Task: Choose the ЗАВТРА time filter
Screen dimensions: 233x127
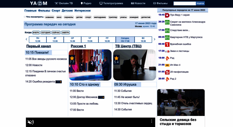Action: pyautogui.click(x=66, y=32)
